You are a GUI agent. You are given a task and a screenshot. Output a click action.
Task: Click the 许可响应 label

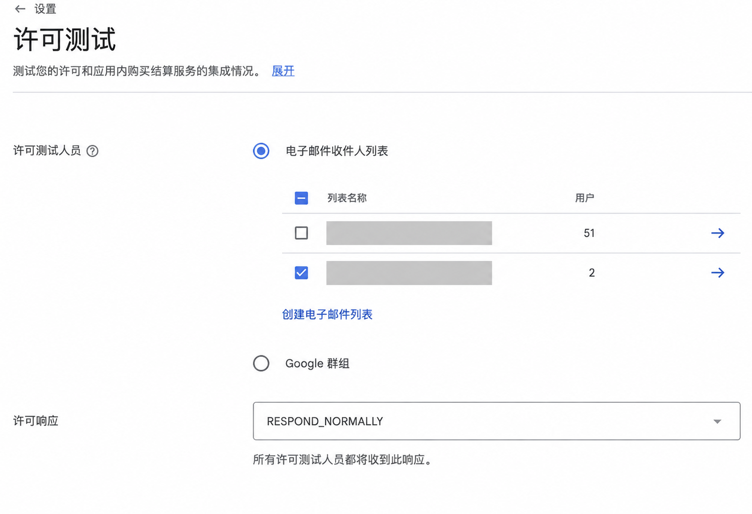(x=36, y=421)
